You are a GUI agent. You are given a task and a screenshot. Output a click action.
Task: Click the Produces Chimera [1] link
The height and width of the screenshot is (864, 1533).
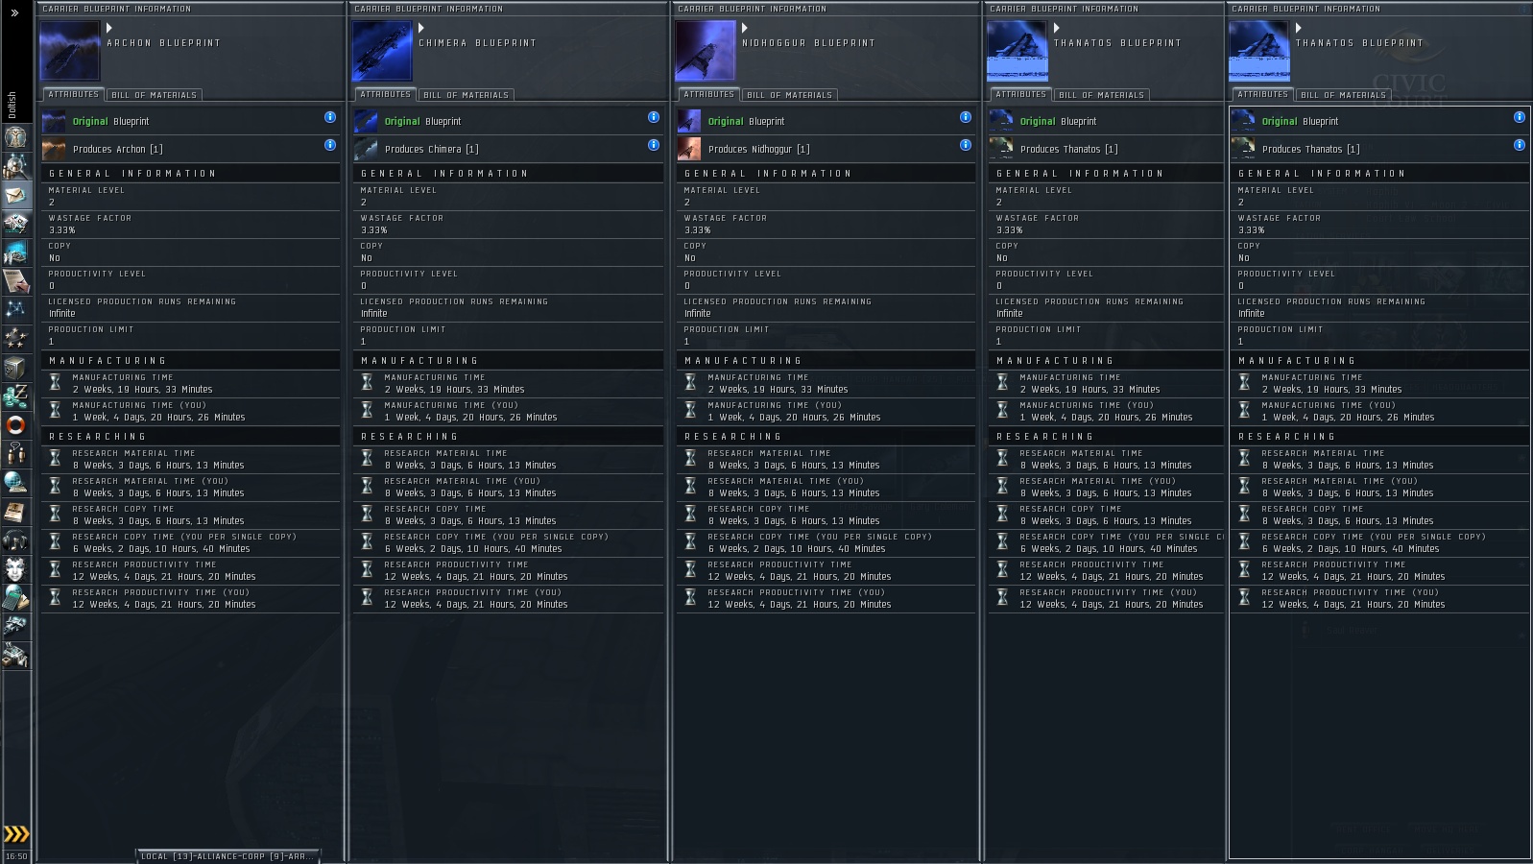click(x=431, y=149)
